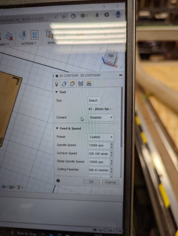Collapse the Tool section
178x236 pixels.
pos(57,92)
